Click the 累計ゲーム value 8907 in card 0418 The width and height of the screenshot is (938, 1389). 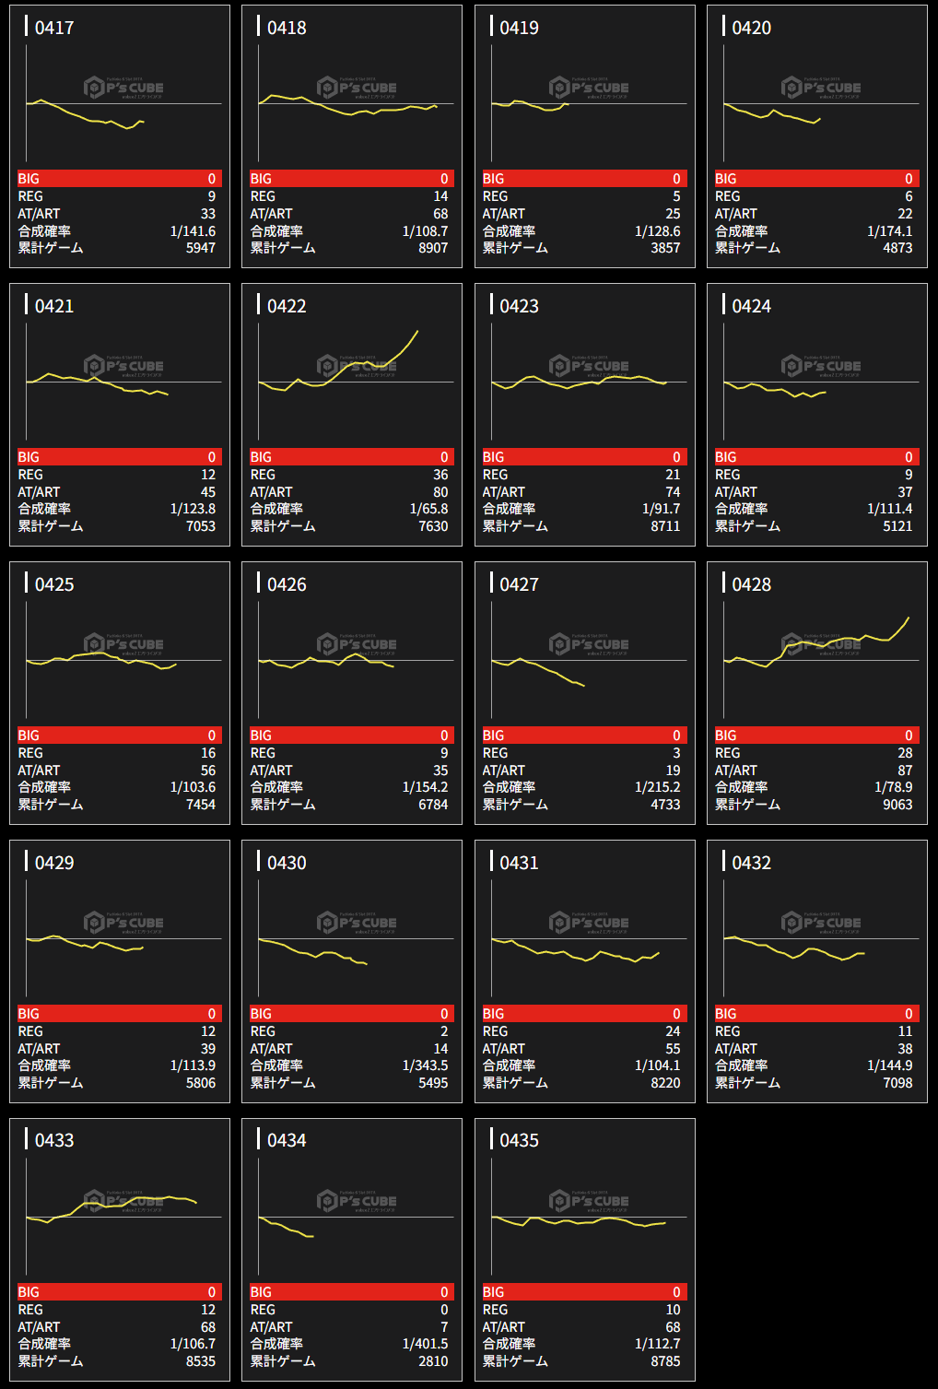tap(433, 248)
